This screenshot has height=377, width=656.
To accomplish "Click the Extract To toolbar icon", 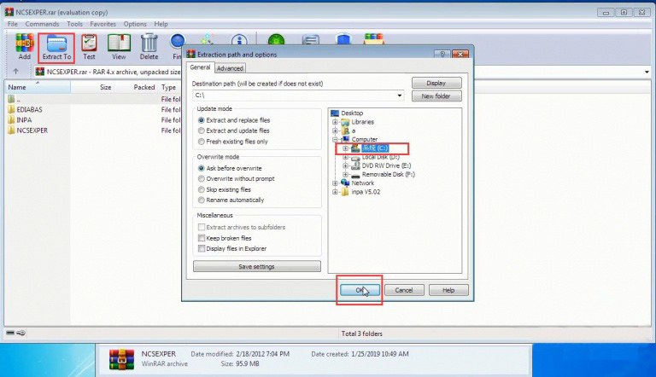I will click(x=56, y=43).
